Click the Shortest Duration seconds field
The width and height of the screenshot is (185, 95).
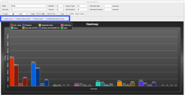tap(108, 9)
